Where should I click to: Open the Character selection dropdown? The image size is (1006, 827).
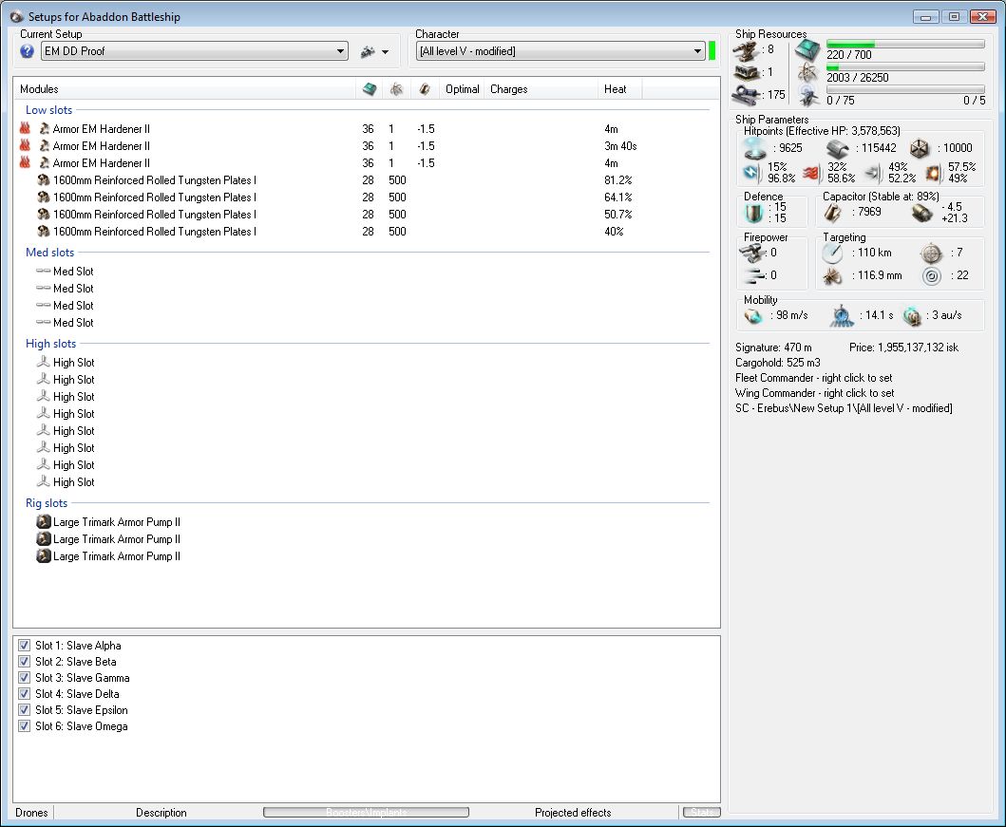[698, 51]
